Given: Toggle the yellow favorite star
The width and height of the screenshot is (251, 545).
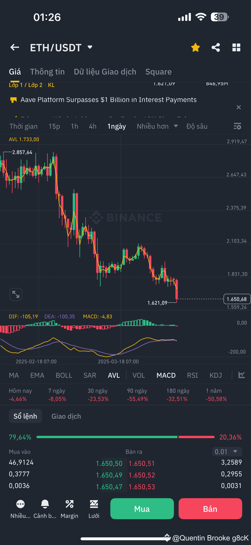Looking at the screenshot, I should [x=196, y=47].
